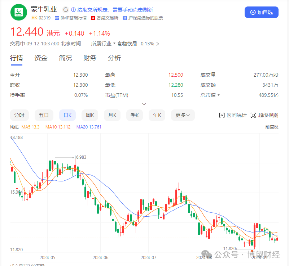
Task: Click the circular refresh icon beside stock name
Action: 66,10
